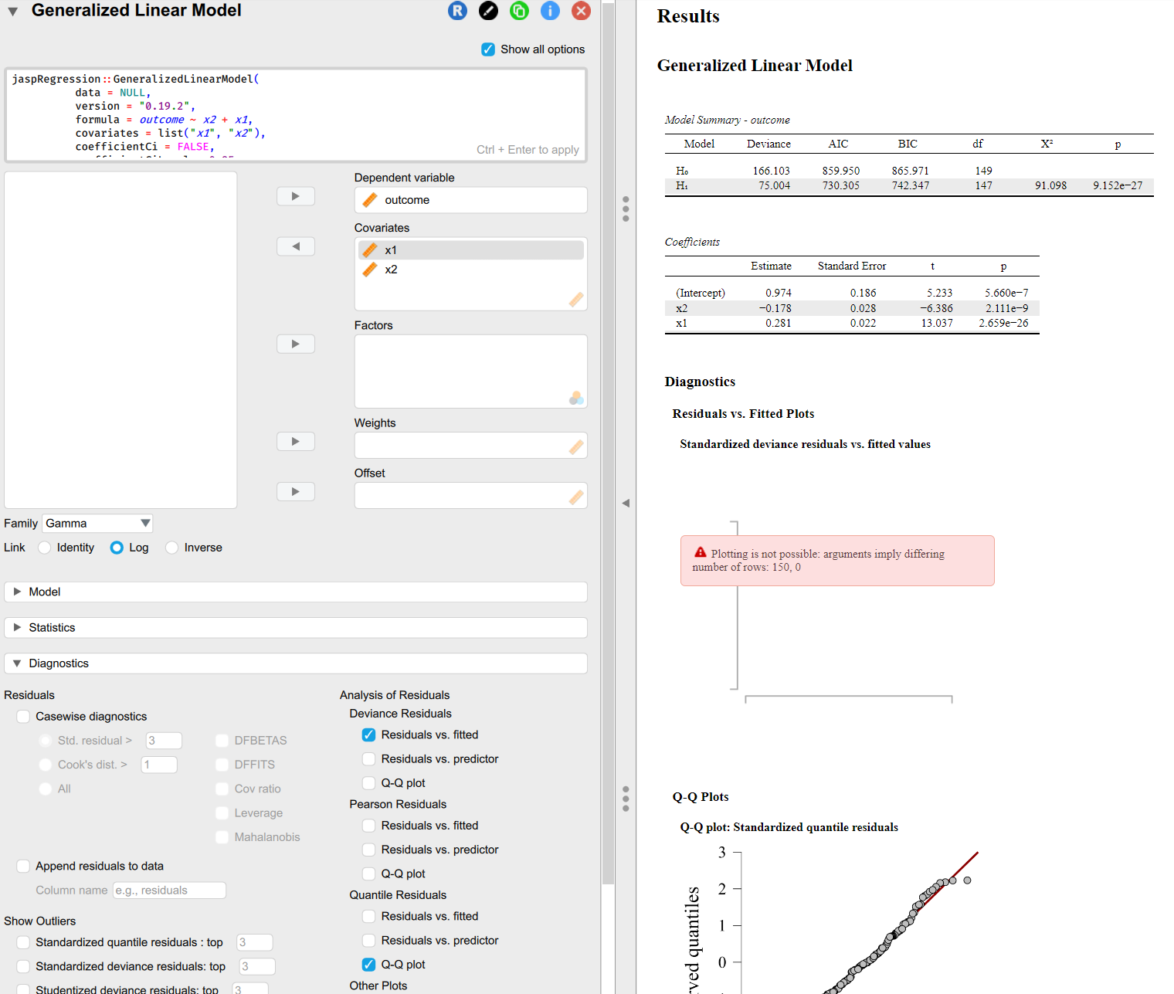1174x994 pixels.
Task: Click the black pencil edit title icon
Action: click(488, 11)
